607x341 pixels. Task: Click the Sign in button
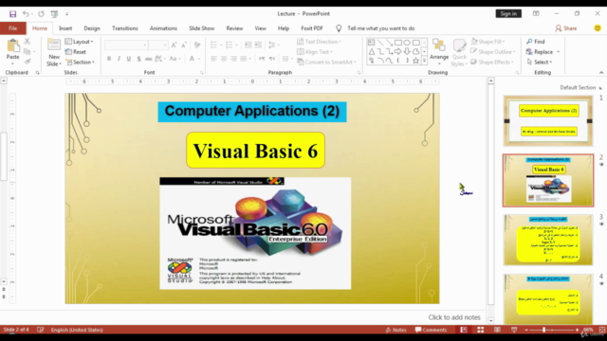(x=508, y=13)
